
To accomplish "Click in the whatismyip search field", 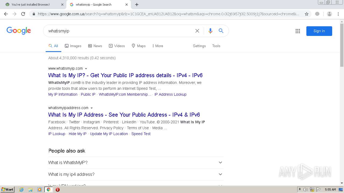I will pyautogui.click(x=120, y=31).
